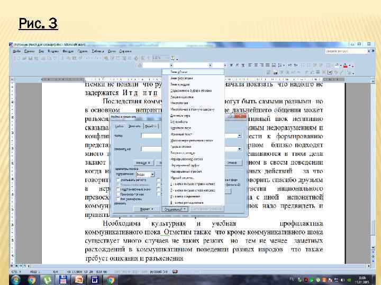Open the PowerPoint taskbar icon

79,280
